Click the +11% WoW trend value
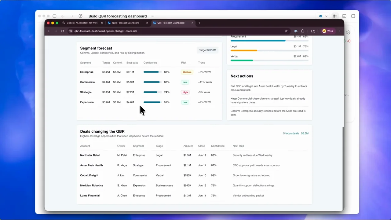Image resolution: width=391 pixels, height=220 pixels. coord(205,82)
